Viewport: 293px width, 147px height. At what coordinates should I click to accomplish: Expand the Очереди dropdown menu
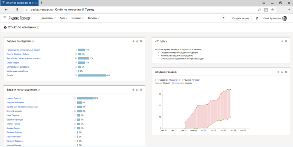point(77,18)
